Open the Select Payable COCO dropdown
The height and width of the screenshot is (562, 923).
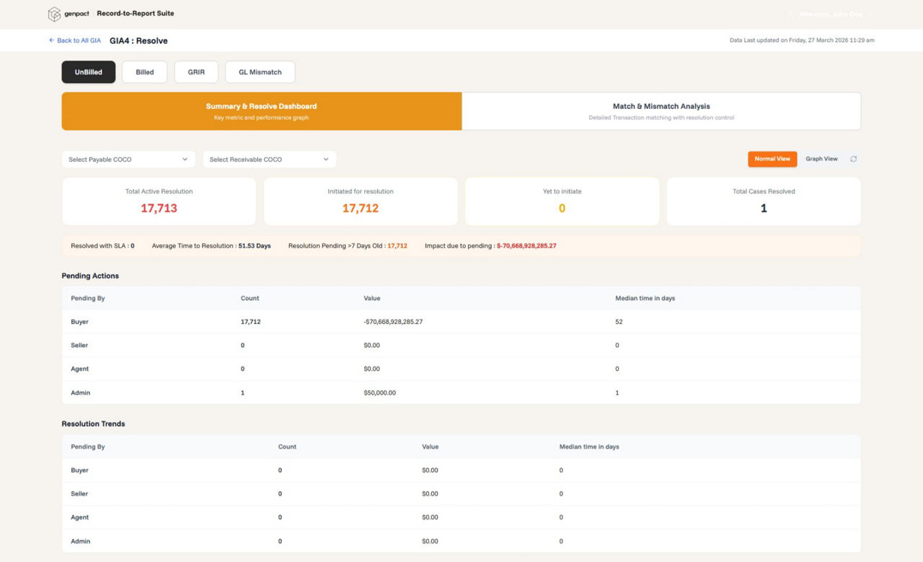pos(128,159)
